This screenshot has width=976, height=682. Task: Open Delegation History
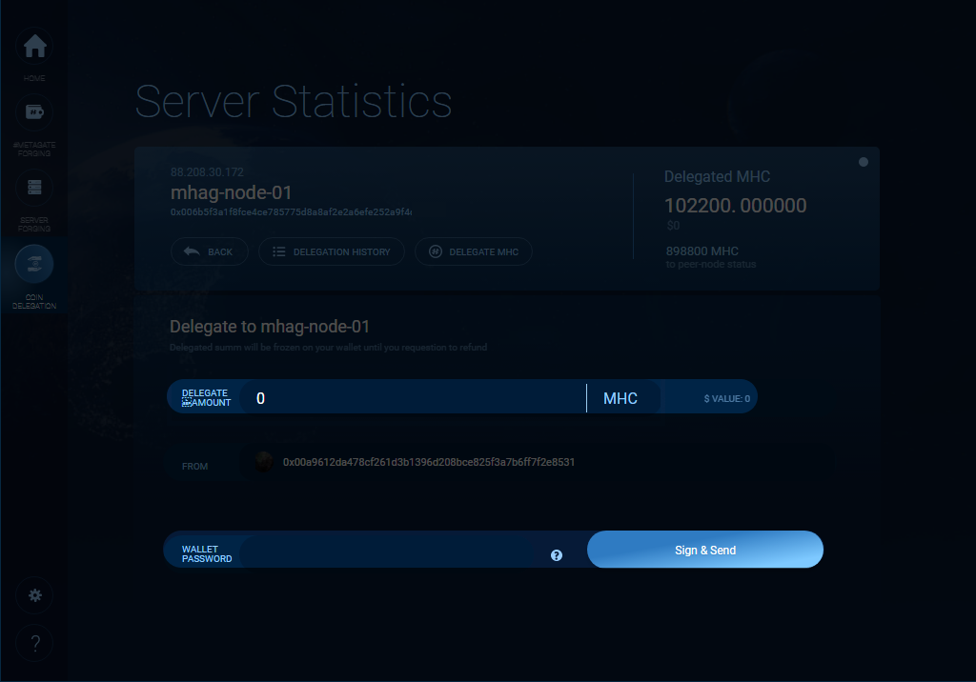331,251
